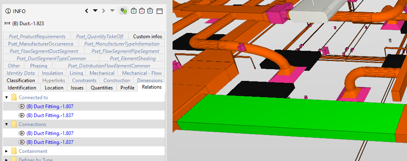Screen dimensions: 407x161
Task: Switch to the Mechanical - Flow tab
Action: (x=142, y=73)
